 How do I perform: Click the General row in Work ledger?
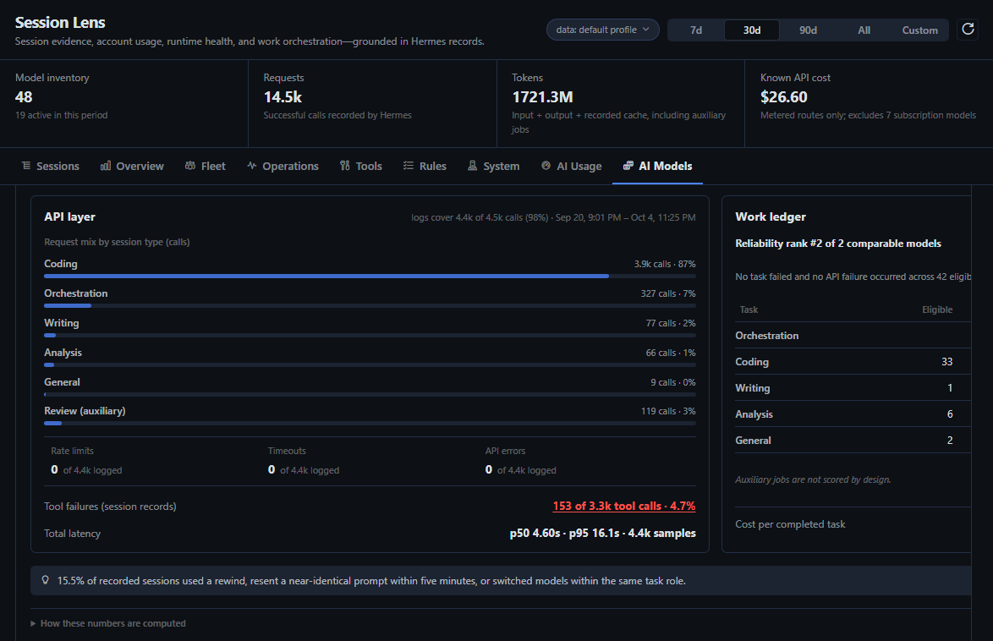pos(853,441)
